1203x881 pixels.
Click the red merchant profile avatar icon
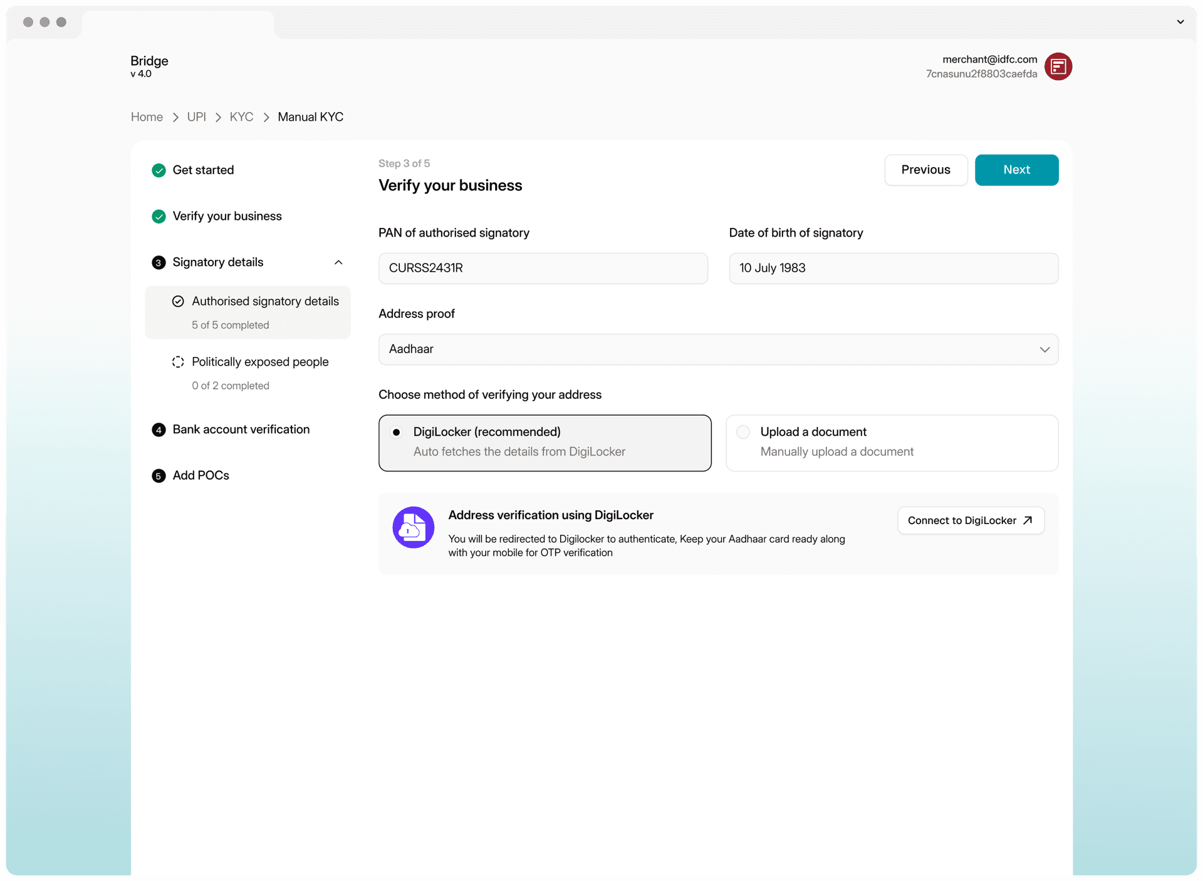tap(1058, 66)
